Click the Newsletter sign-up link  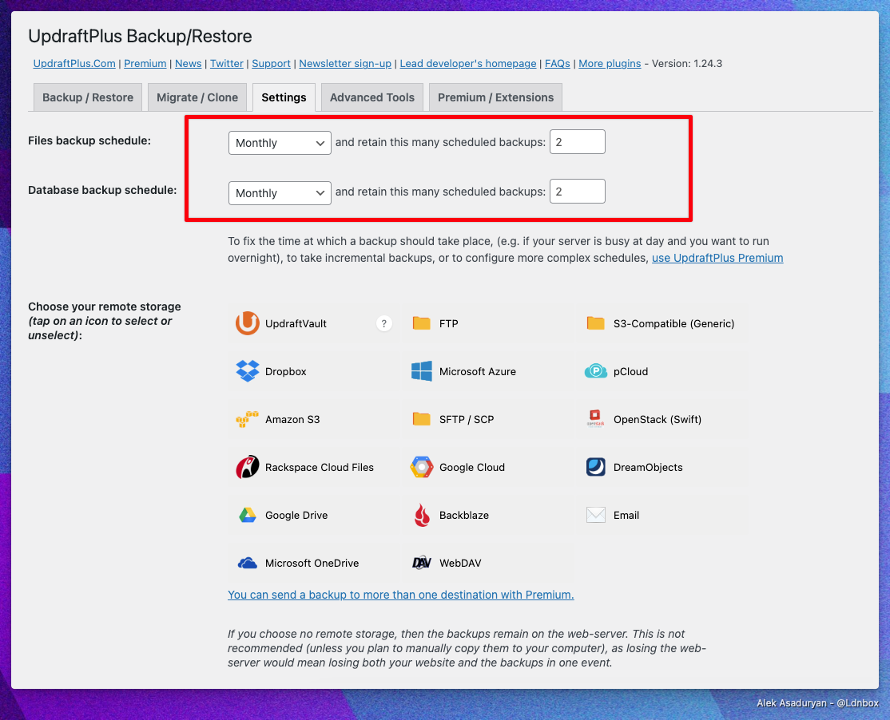tap(345, 64)
